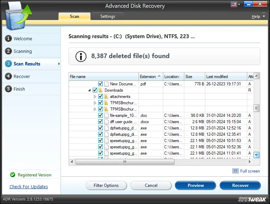The width and height of the screenshot is (270, 204).
Task: Click the step 4 Recover number icon
Action: click(x=8, y=76)
